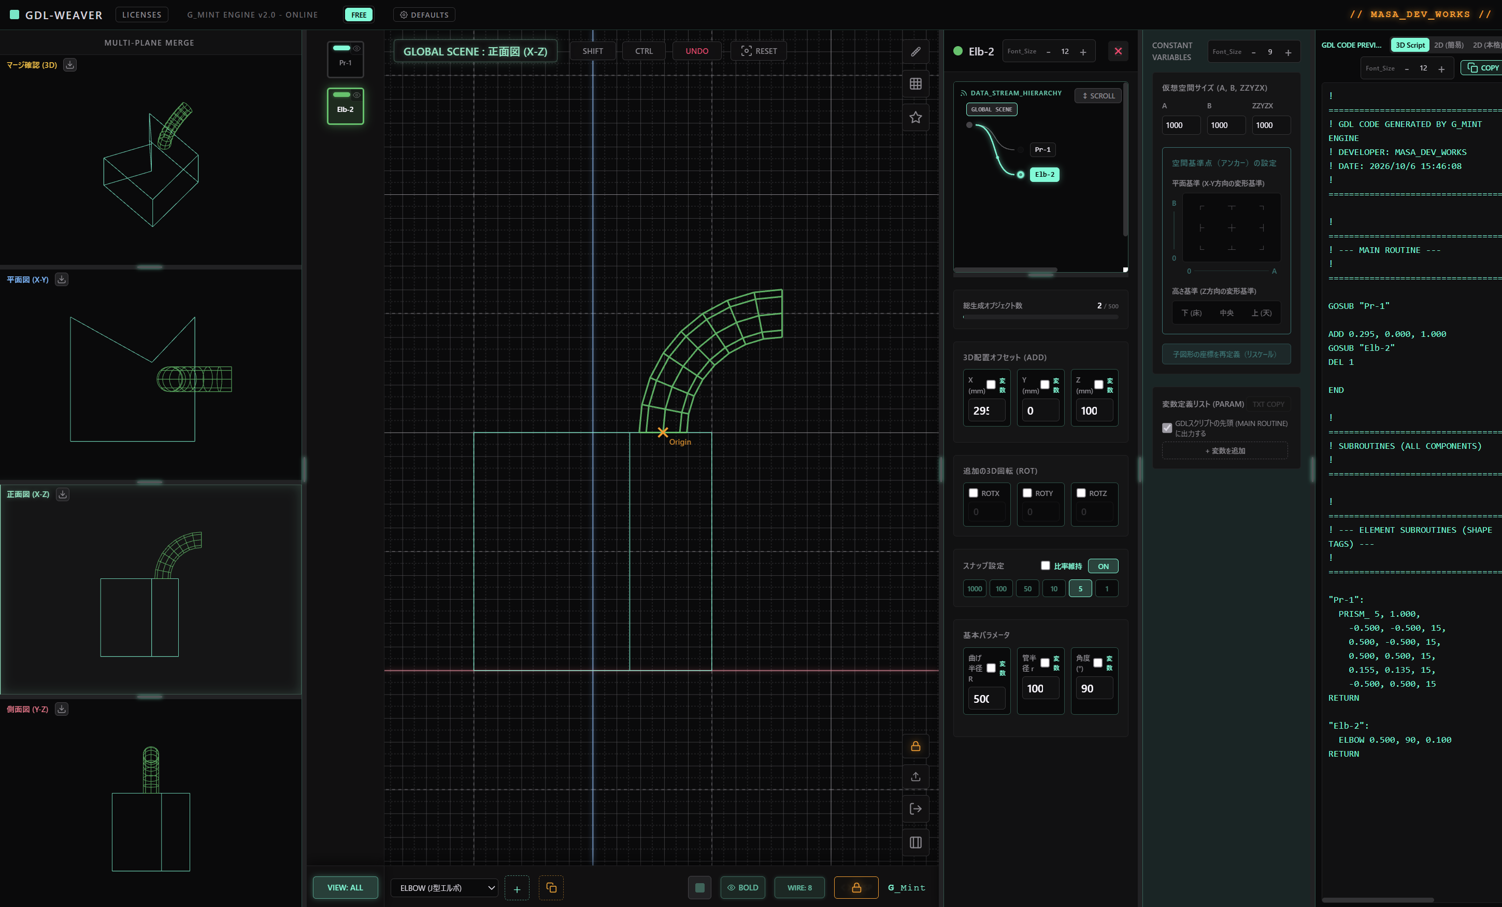Switch to the 3D Script tab
This screenshot has width=1502, height=907.
1410,45
